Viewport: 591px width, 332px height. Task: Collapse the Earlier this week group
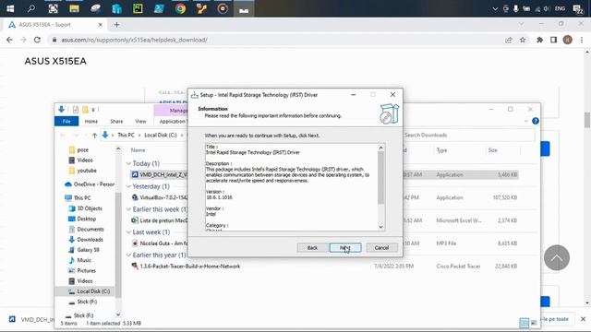[x=128, y=209]
